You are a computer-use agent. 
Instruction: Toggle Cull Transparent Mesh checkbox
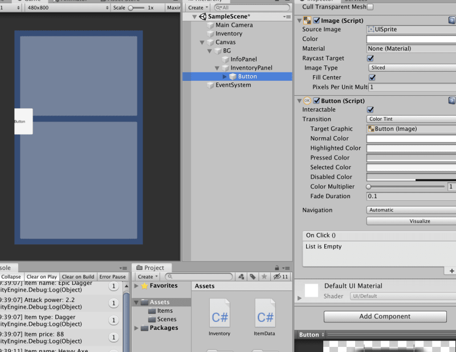(370, 7)
